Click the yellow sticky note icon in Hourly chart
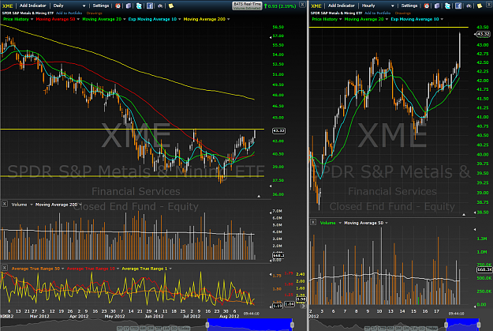Image resolution: width=493 pixels, height=331 pixels. (480, 6)
